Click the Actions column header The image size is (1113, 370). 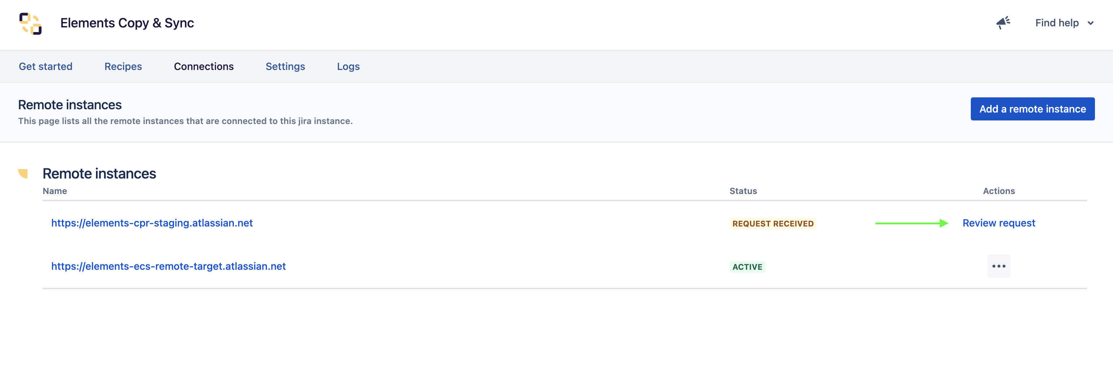[999, 191]
